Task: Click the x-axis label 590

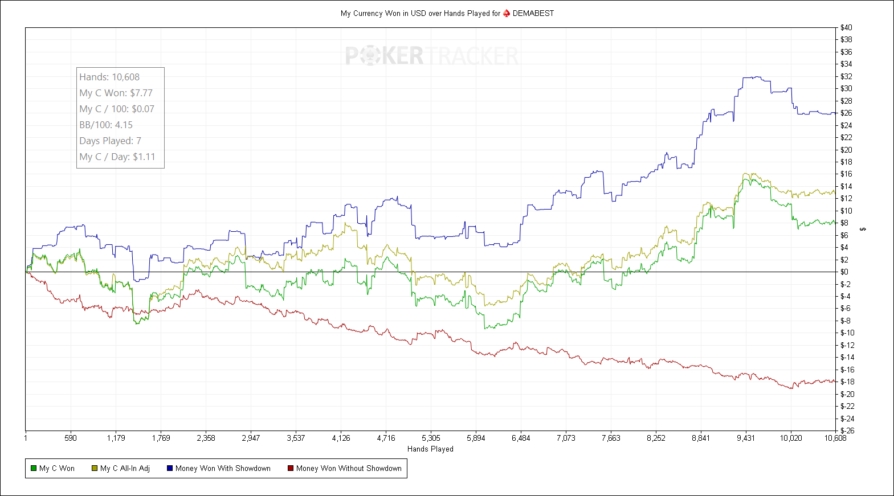Action: click(71, 438)
